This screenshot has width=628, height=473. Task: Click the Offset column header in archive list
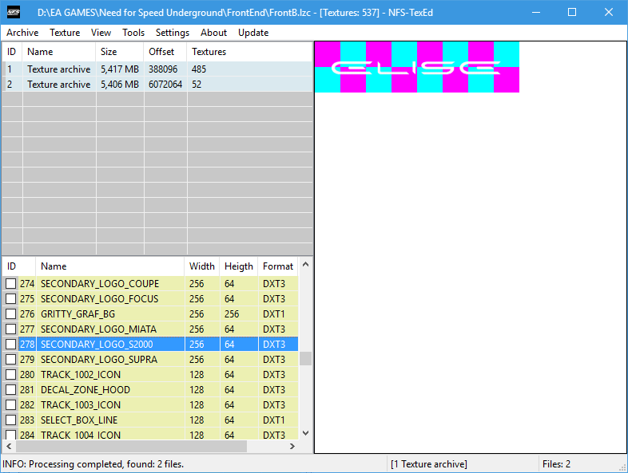point(161,52)
